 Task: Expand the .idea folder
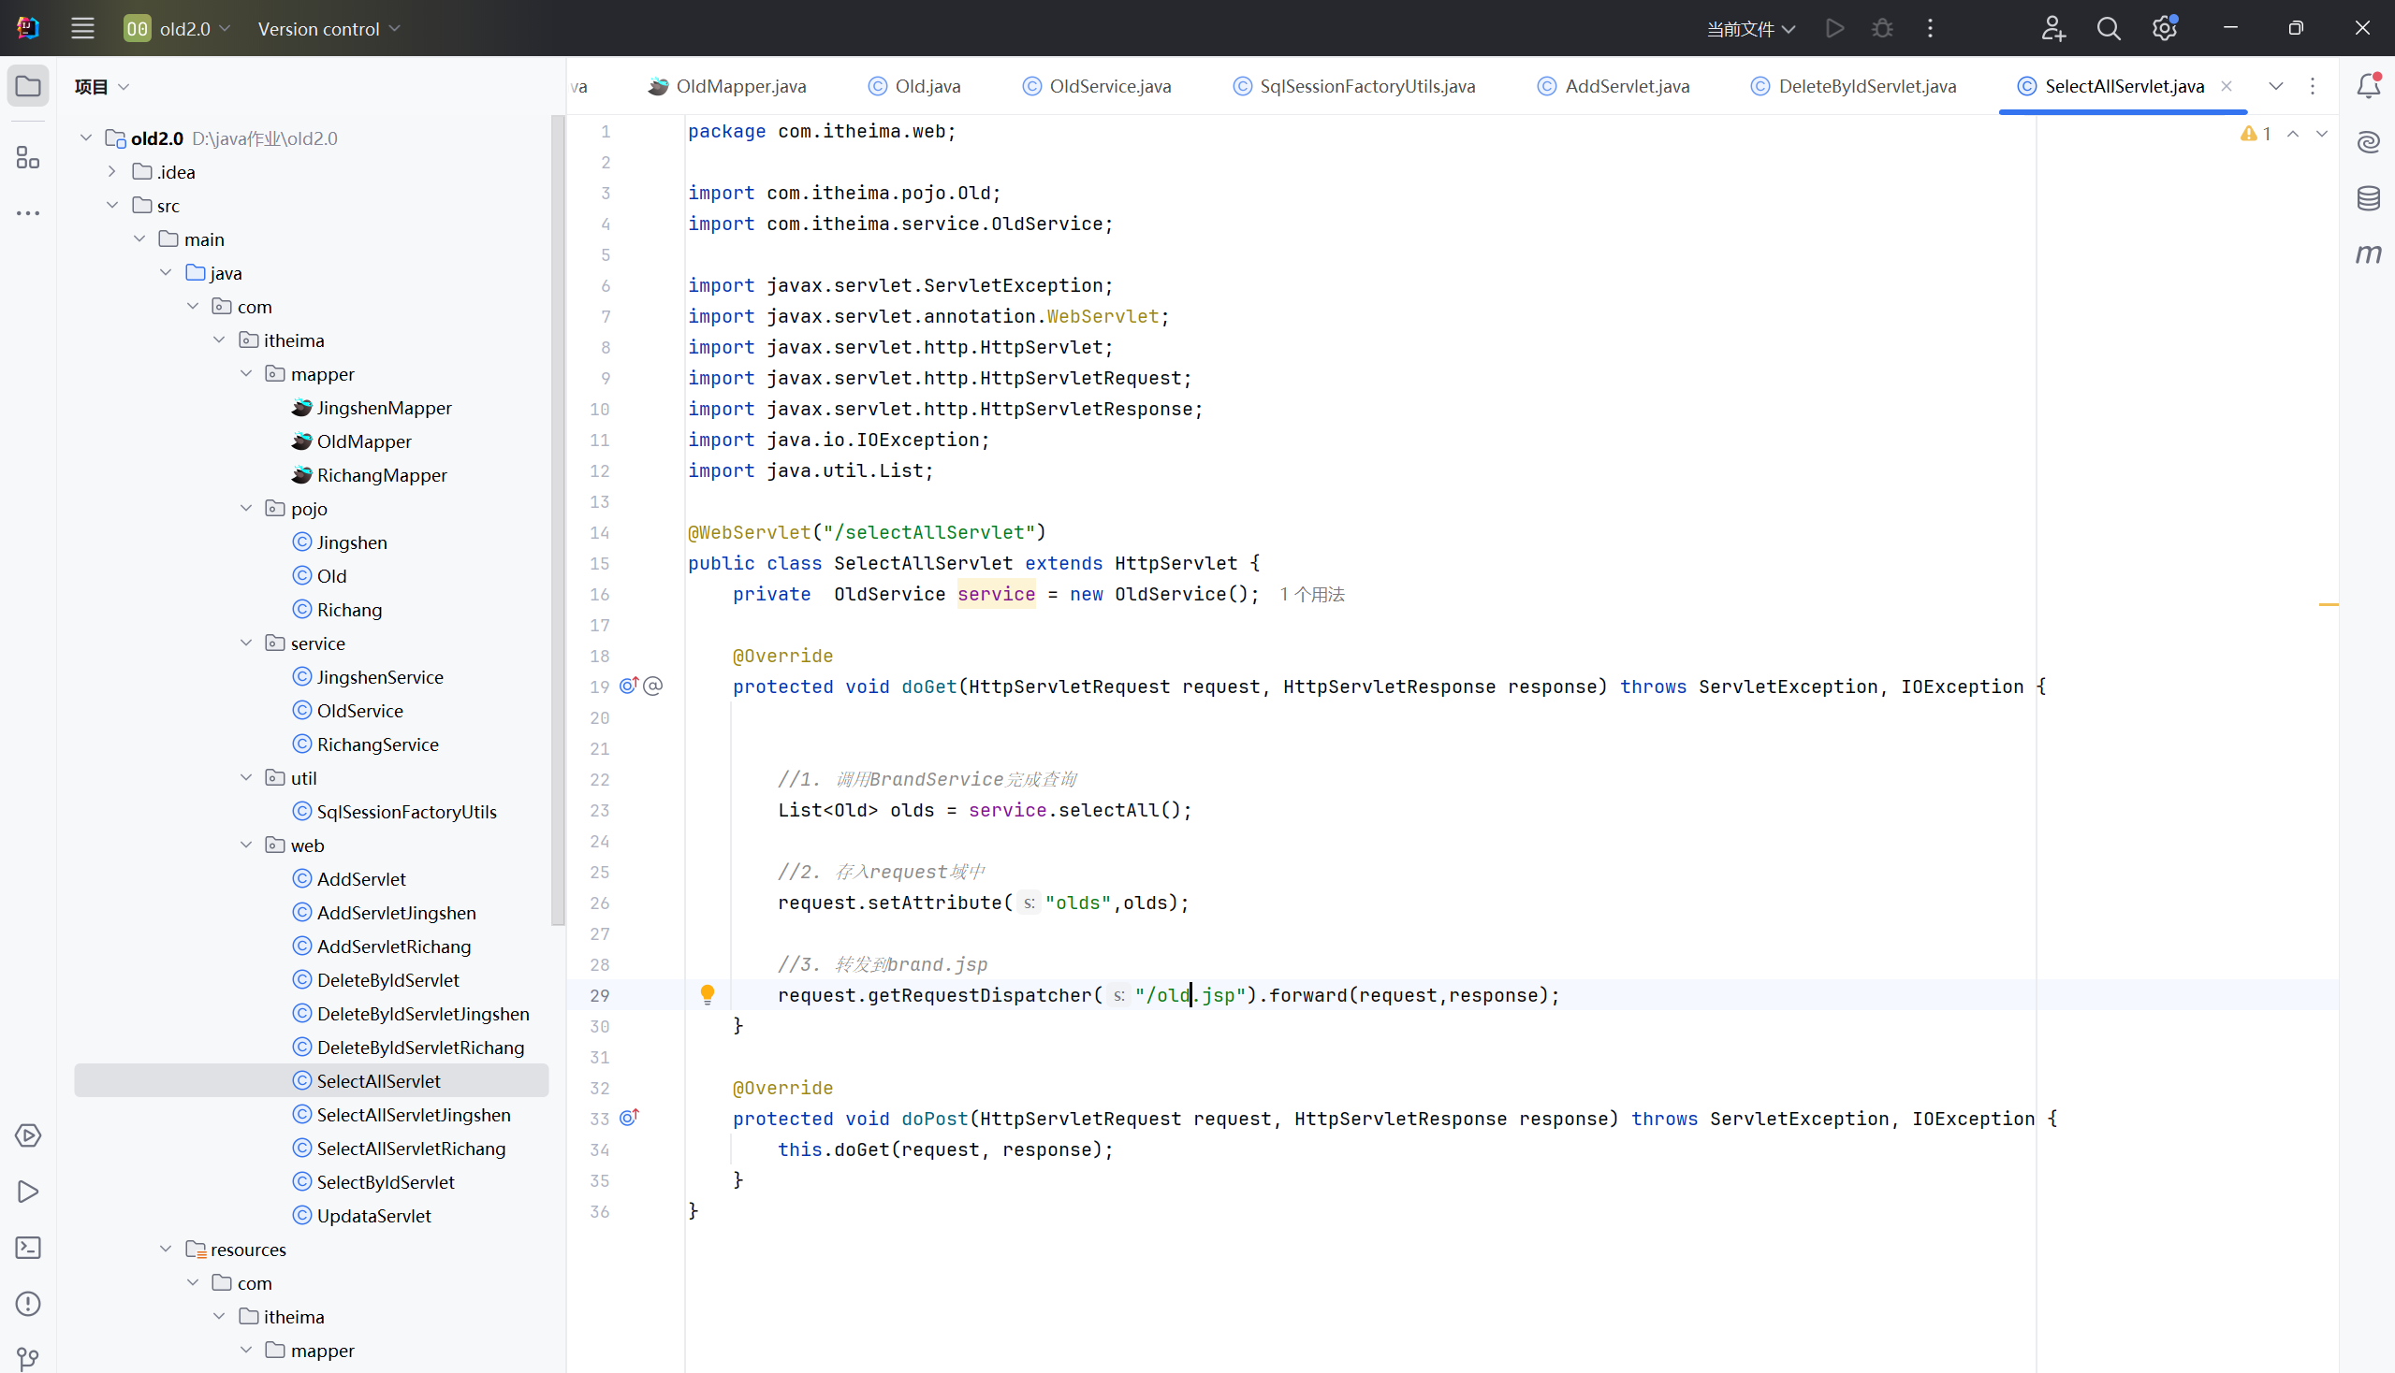click(112, 172)
